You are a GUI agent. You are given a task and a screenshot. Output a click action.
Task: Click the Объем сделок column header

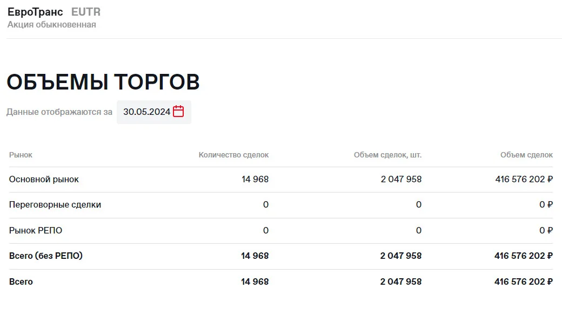pos(526,155)
